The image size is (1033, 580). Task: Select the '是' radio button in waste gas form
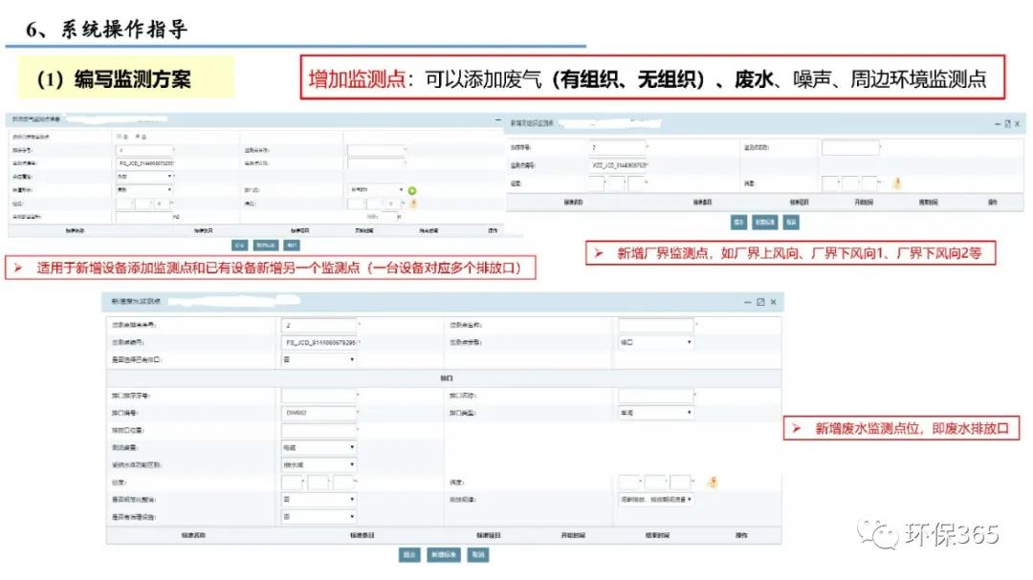118,136
